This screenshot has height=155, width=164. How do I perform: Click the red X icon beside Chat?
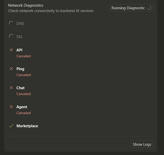pos(11,88)
